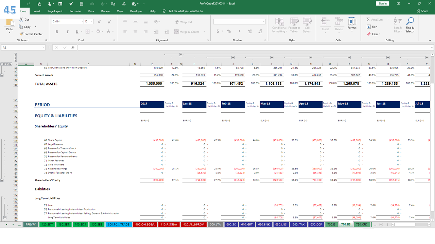
Task: Click Tell me what you want to do
Action: pyautogui.click(x=183, y=11)
